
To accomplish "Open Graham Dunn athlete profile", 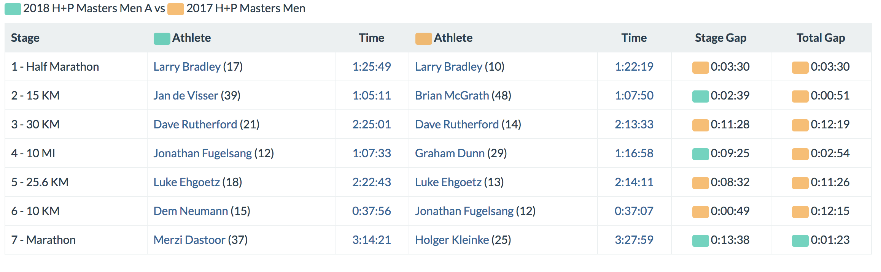I will click(x=450, y=153).
